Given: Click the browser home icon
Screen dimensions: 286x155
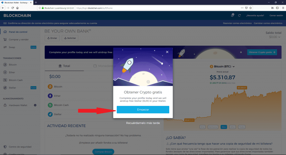Looking at the screenshot, I should coord(18,8).
